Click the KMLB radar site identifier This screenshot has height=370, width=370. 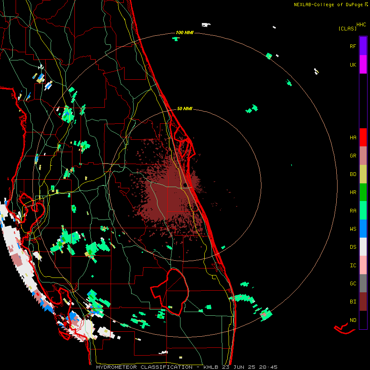pos(212,367)
